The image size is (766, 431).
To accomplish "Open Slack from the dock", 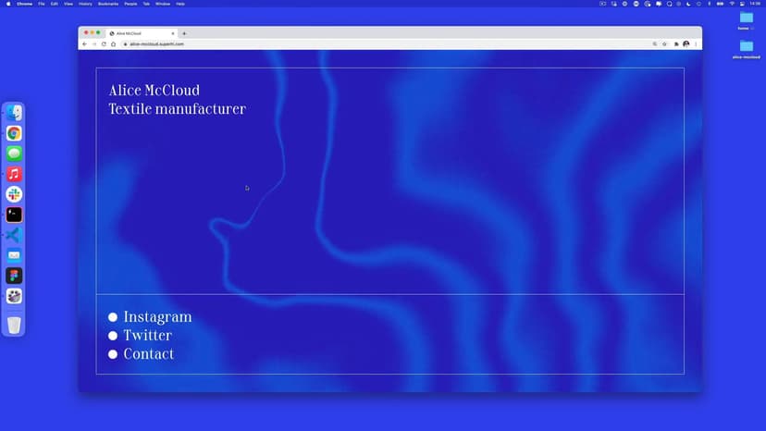I will pyautogui.click(x=14, y=194).
